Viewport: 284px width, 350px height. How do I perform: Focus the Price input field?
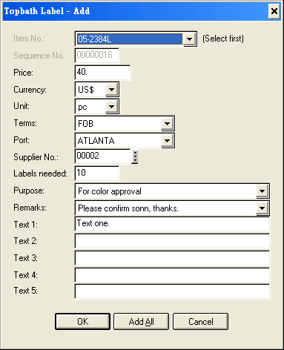[102, 73]
